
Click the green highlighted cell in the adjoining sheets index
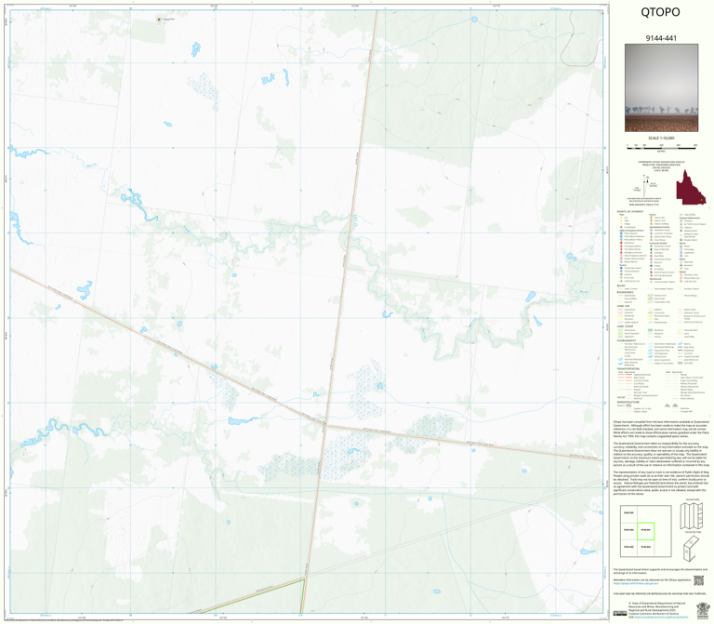pos(645,531)
